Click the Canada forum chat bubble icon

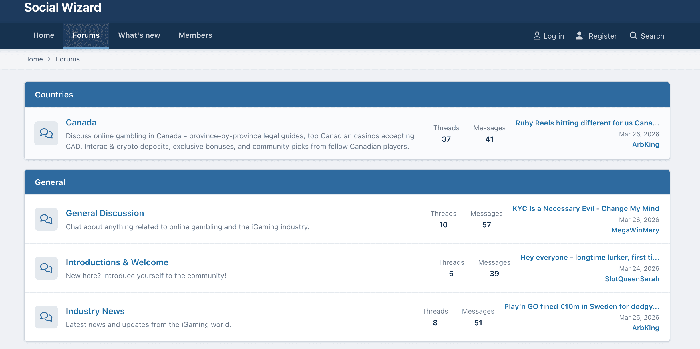click(x=46, y=133)
